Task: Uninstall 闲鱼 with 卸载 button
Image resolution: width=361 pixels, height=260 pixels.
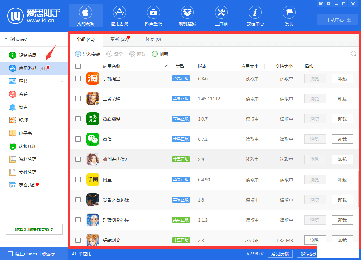Action: (x=342, y=179)
